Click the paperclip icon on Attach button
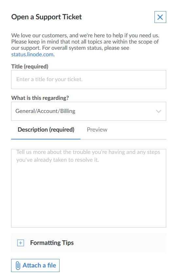Screen dimensions: 178x274 coord(18,265)
